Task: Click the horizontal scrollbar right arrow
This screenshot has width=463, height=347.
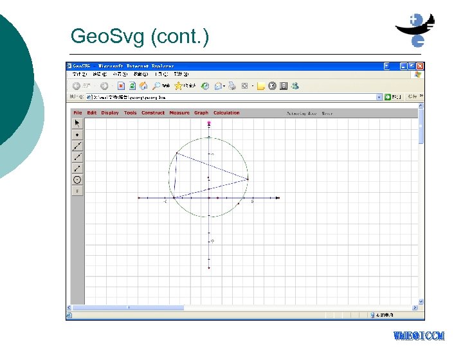Action: point(415,307)
